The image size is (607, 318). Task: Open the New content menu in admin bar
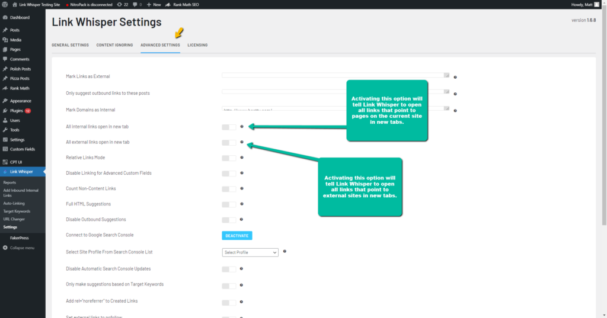click(x=154, y=5)
